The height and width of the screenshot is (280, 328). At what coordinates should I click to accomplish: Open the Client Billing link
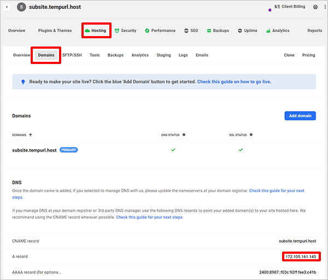coord(293,7)
